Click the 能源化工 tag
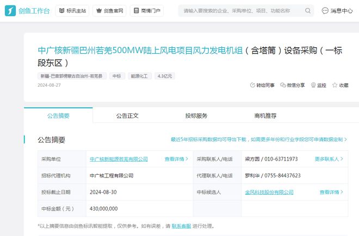Viewport: 359px width, 236px height. pos(139,76)
